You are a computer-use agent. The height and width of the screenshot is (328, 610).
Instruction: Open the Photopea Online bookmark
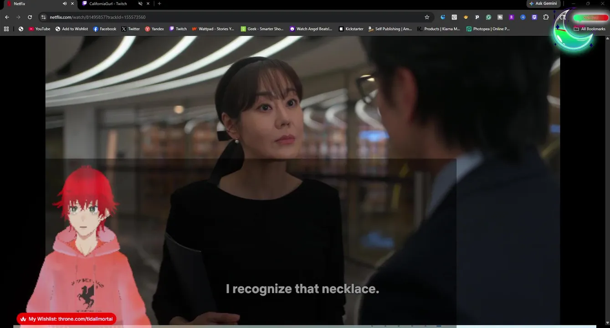488,29
